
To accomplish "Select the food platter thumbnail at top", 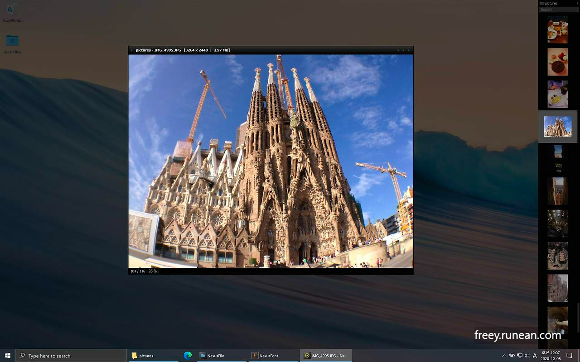I will pyautogui.click(x=557, y=30).
